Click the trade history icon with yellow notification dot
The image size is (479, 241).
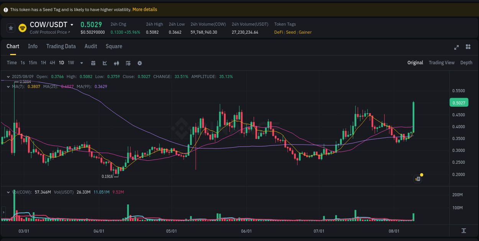(418, 179)
